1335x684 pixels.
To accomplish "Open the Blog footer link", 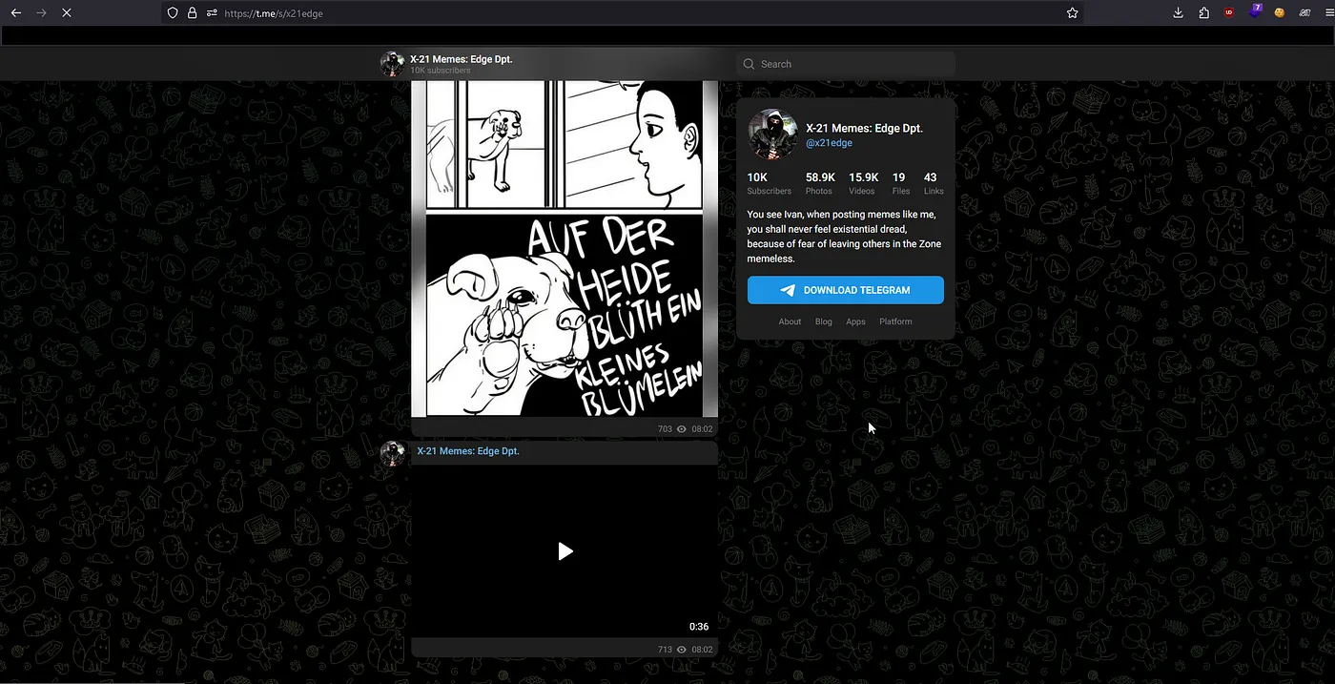I will pos(824,321).
